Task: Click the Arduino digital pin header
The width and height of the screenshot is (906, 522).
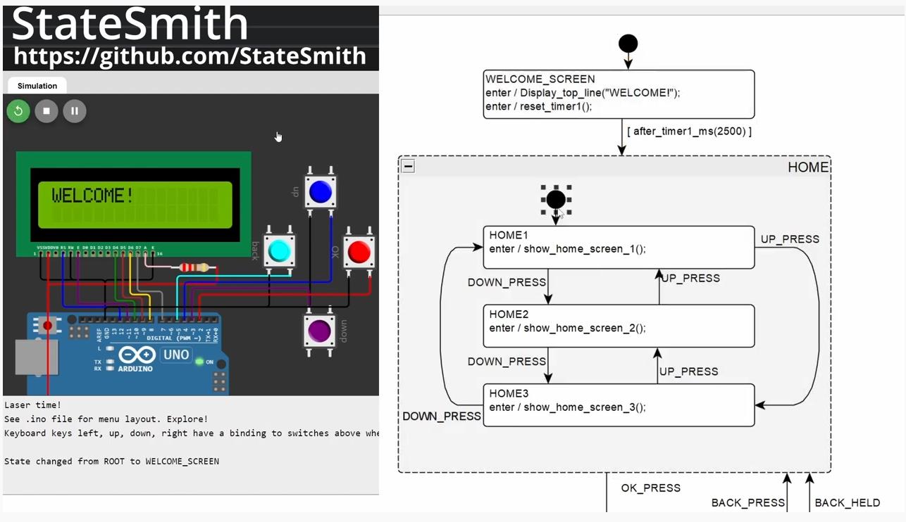Action: 149,319
